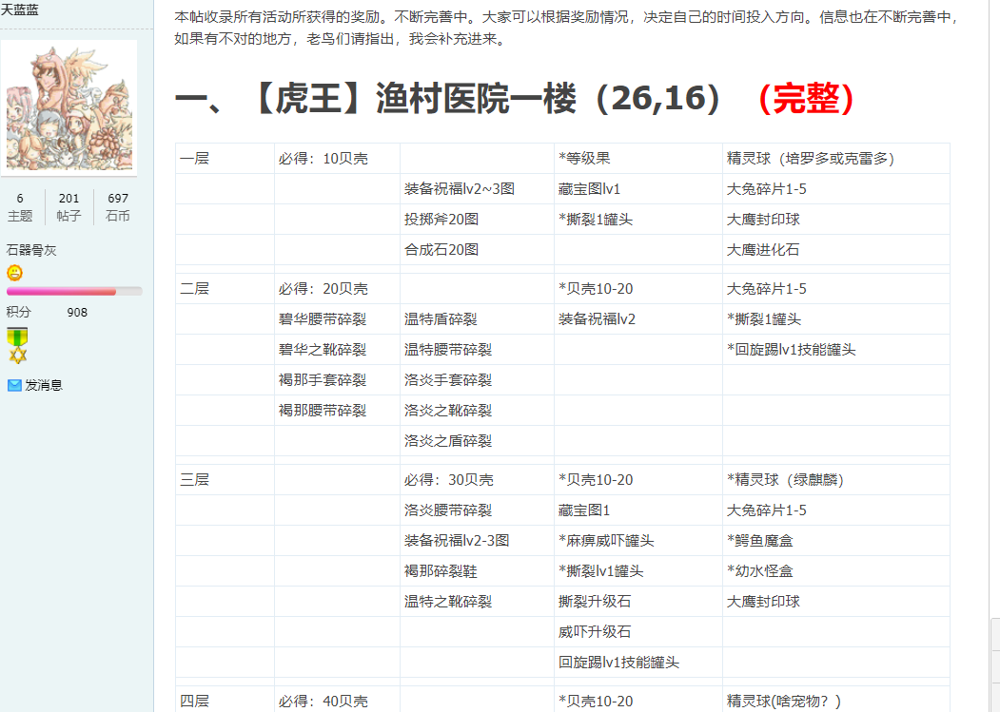Click the gold hexagram star badge
Screen dimensions: 1000x712
[x=17, y=355]
